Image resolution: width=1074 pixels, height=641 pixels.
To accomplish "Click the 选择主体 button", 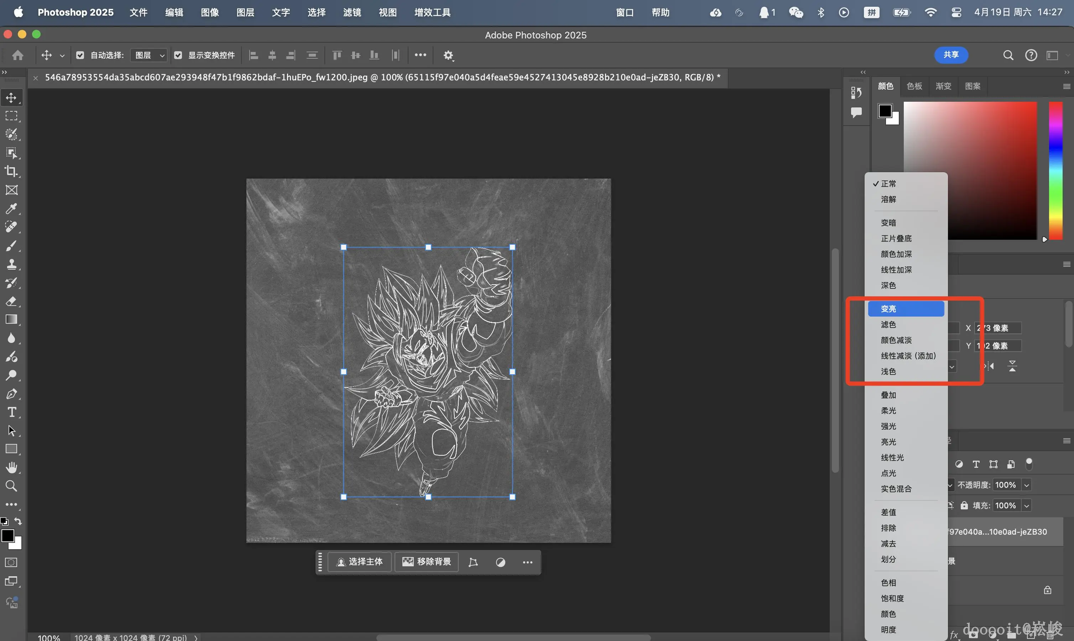I will [359, 562].
